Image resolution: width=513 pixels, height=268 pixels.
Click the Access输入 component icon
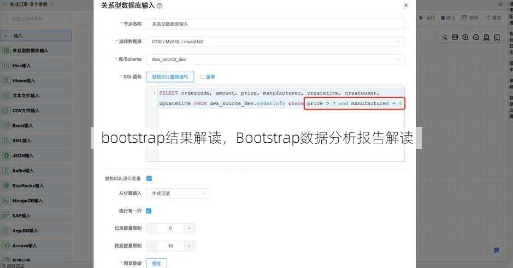[x=6, y=246]
